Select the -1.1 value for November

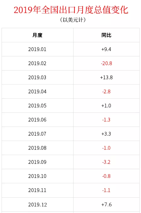click(x=106, y=190)
